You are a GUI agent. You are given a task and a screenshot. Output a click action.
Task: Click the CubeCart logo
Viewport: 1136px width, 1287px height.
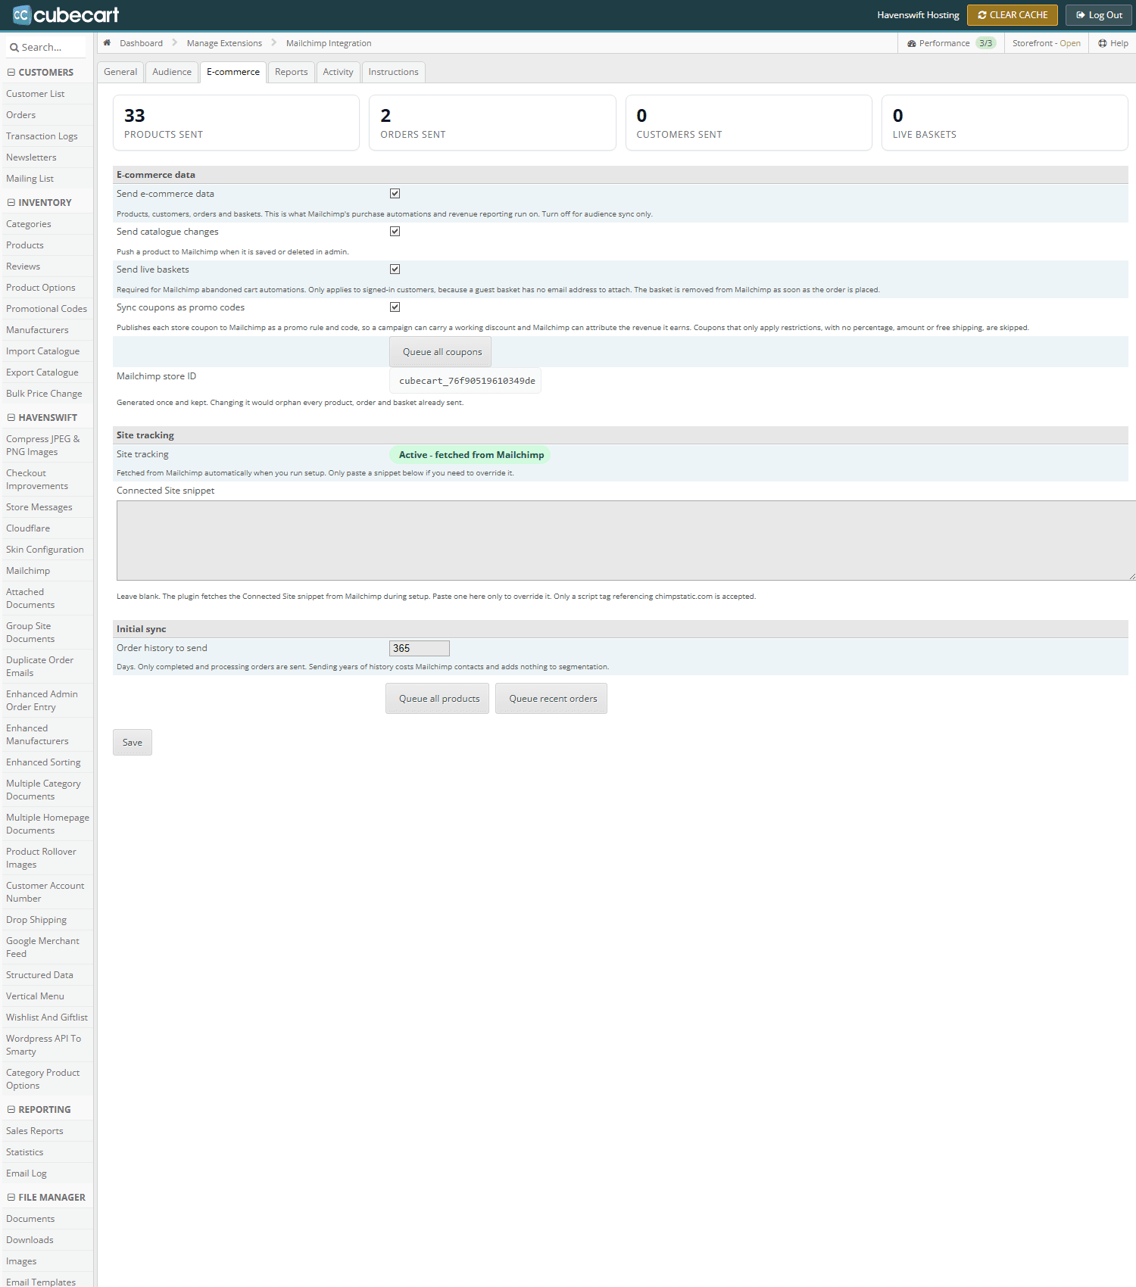click(x=66, y=14)
